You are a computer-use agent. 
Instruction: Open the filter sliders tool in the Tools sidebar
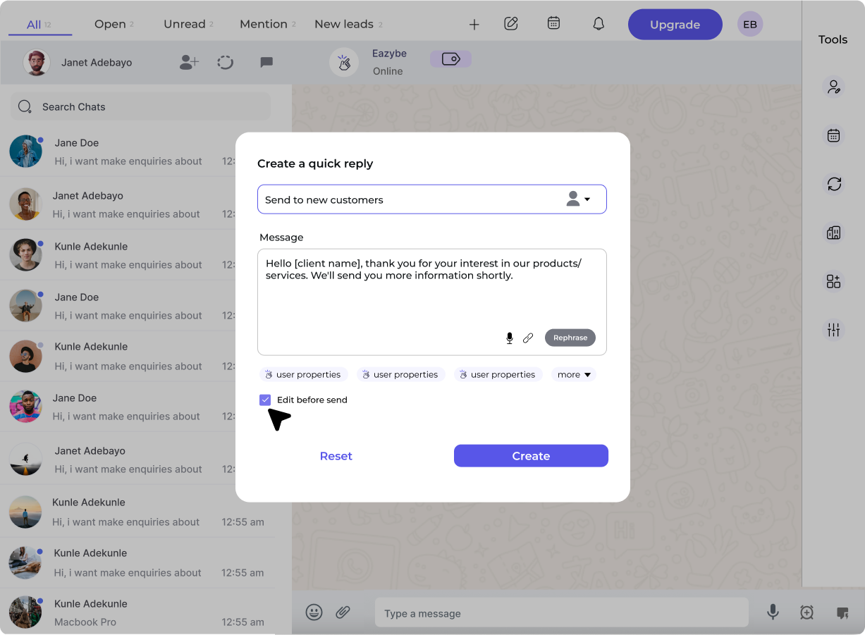[834, 329]
